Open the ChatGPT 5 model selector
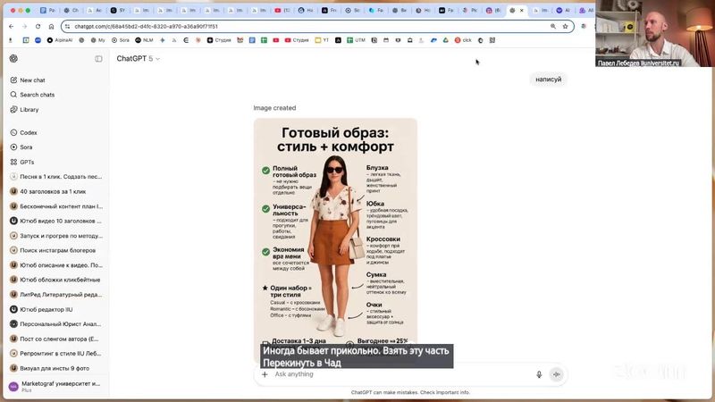 click(x=139, y=59)
